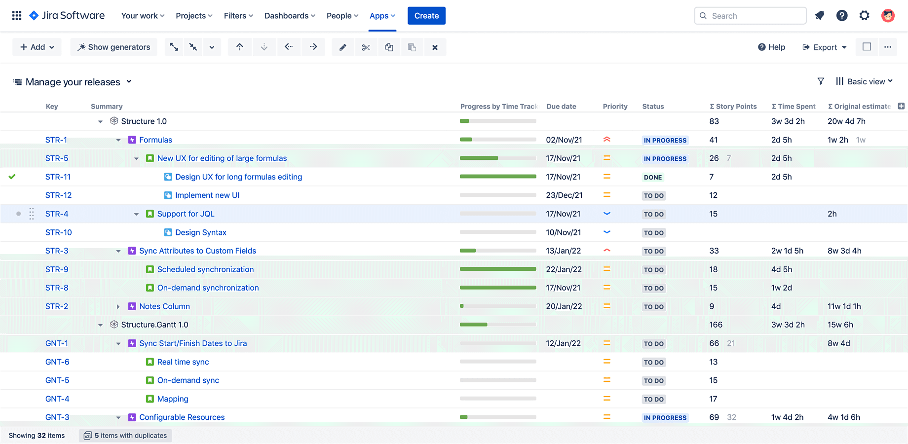Open the filter funnel icon above the grid
The image size is (908, 444).
pyautogui.click(x=821, y=81)
